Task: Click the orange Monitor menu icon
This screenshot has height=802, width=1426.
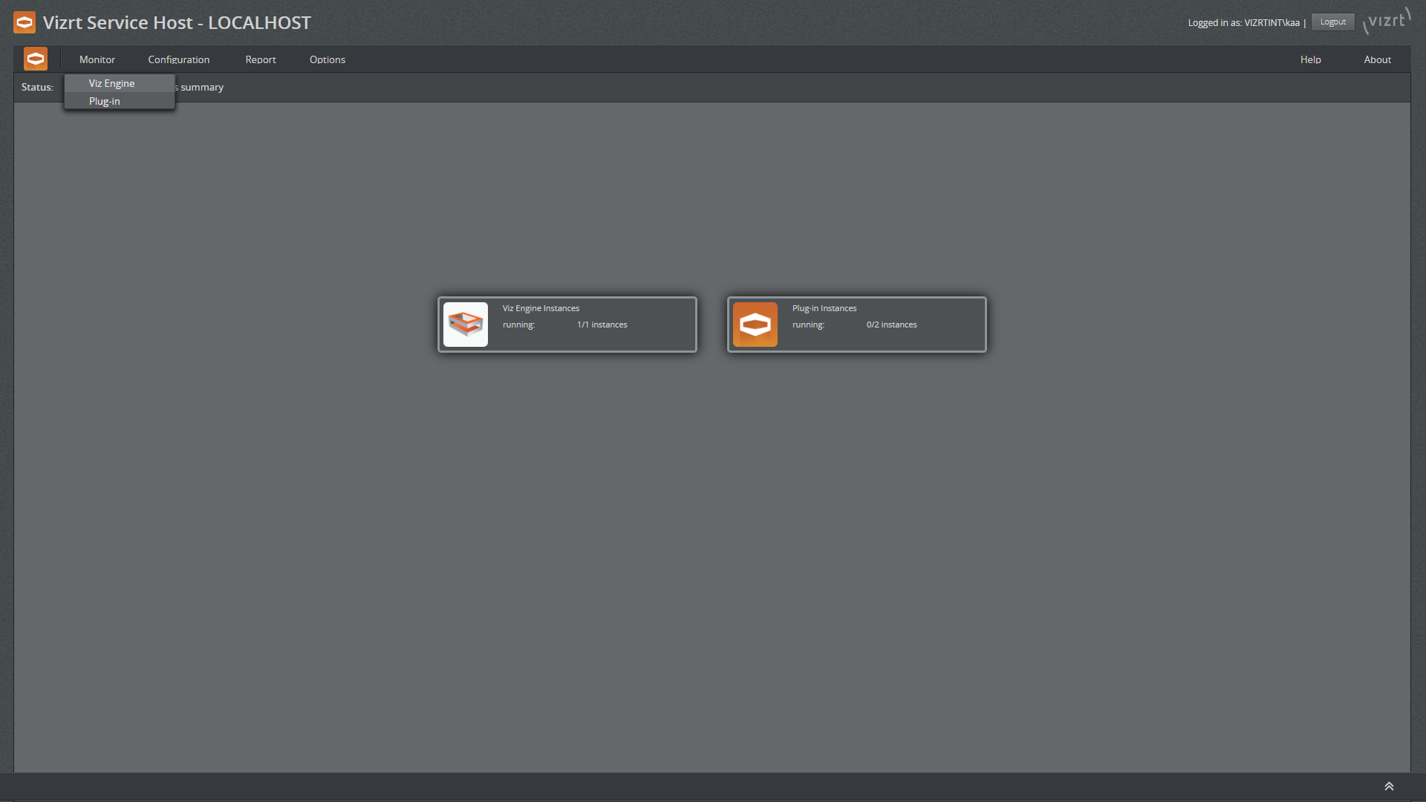Action: [35, 59]
